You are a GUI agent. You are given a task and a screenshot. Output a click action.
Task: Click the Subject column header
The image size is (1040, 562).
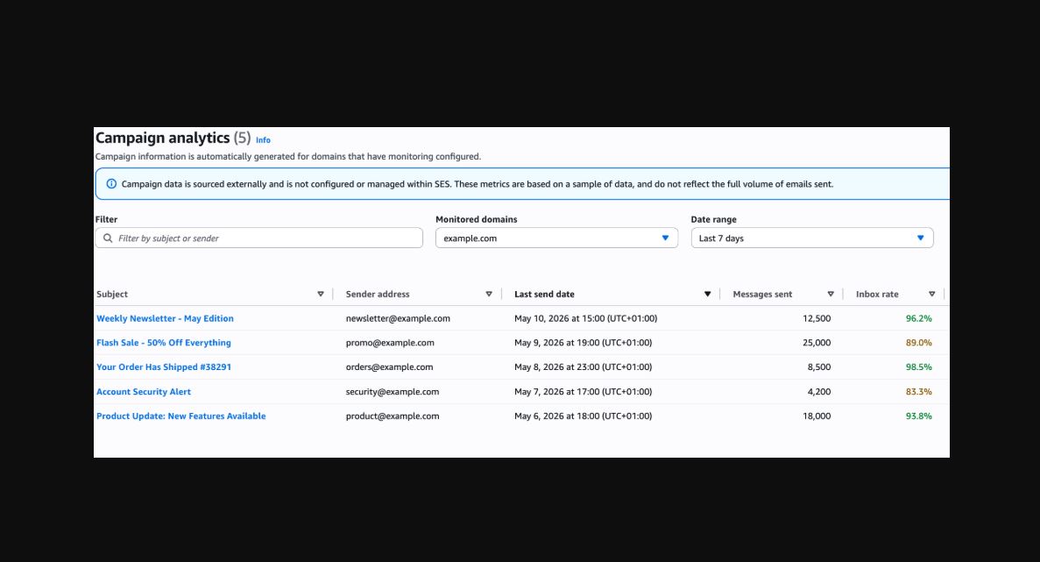pyautogui.click(x=112, y=294)
